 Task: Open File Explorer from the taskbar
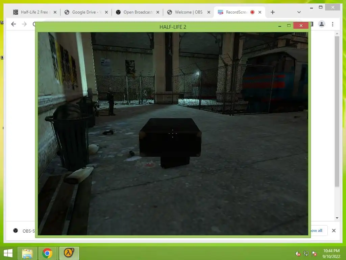point(27,253)
